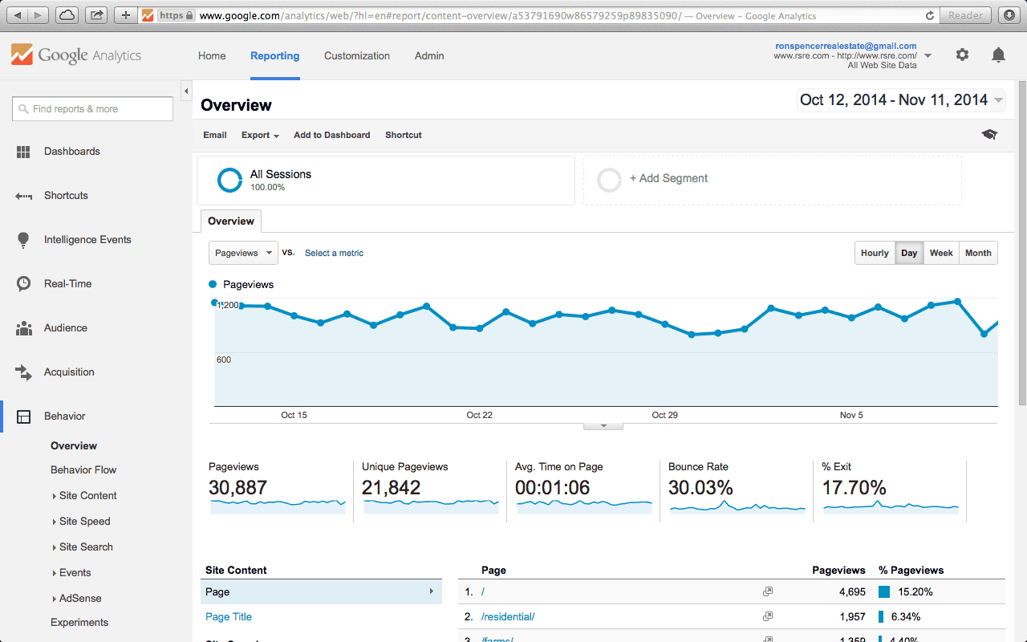Click the Google Analytics logo
This screenshot has width=1027, height=642.
[x=76, y=55]
